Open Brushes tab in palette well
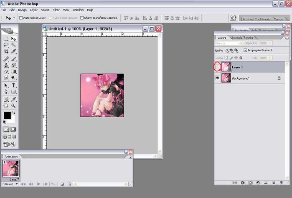The width and height of the screenshot is (292, 198). [x=247, y=19]
